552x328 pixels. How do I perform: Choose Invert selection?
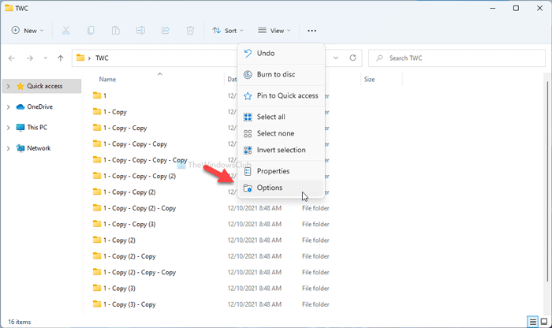pyautogui.click(x=281, y=150)
